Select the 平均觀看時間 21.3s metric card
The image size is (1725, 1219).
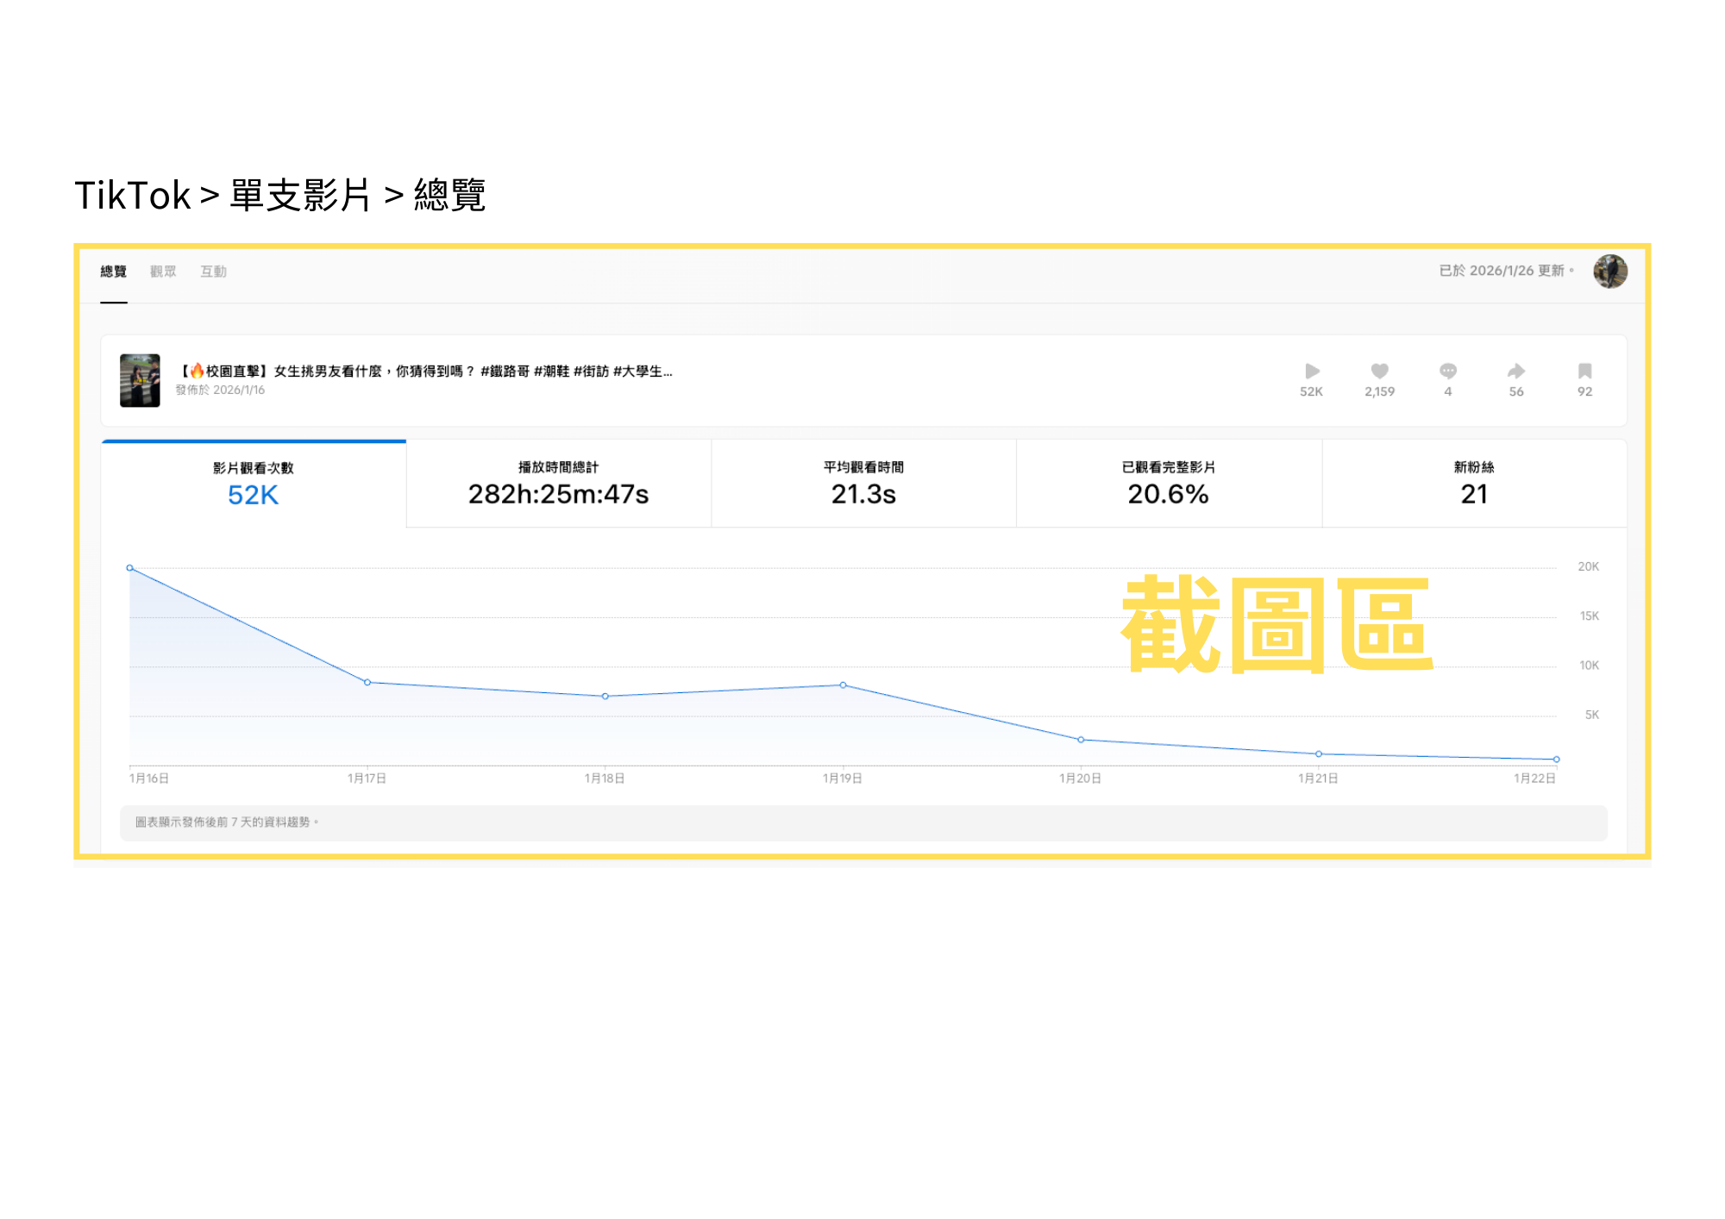pos(863,484)
